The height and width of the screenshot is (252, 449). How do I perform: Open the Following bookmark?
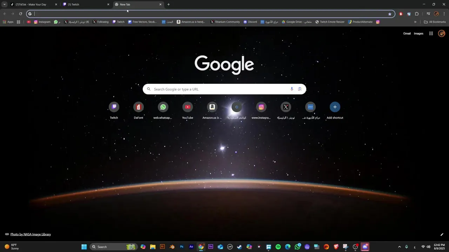100,22
